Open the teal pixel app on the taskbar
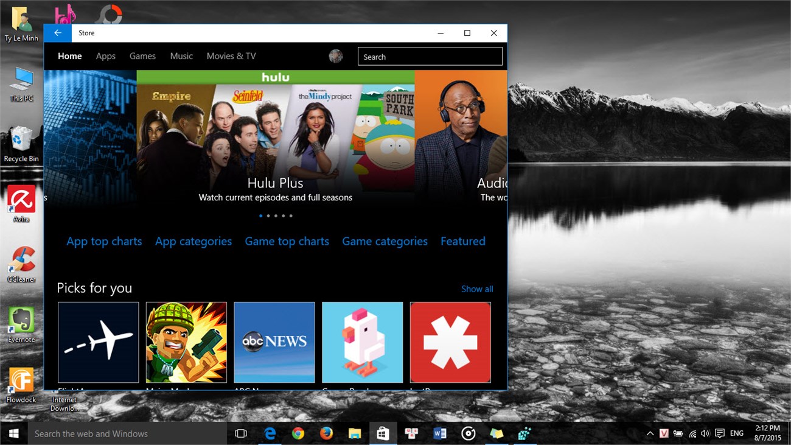791x445 pixels. pyautogui.click(x=524, y=433)
